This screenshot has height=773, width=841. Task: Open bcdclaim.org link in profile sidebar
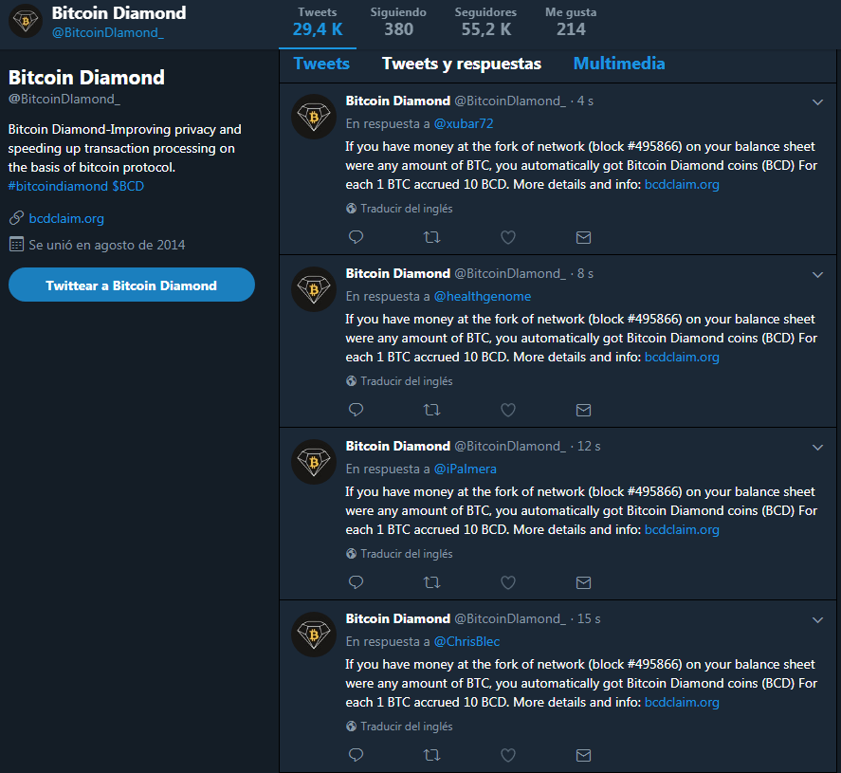pyautogui.click(x=66, y=218)
